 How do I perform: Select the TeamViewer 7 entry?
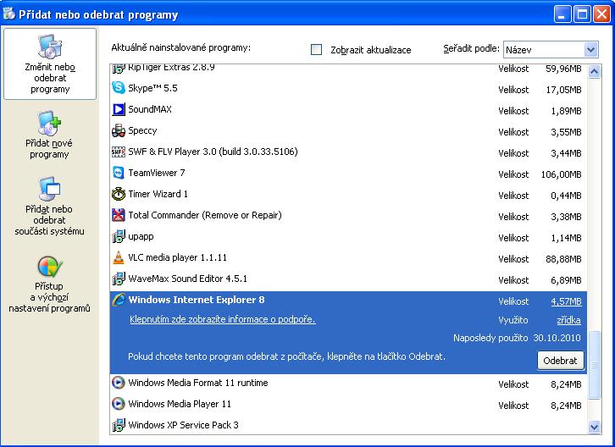(348, 173)
